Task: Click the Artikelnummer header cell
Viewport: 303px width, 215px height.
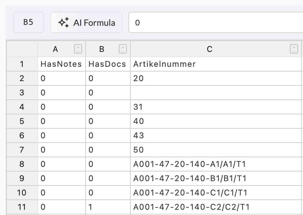Action: click(216, 64)
